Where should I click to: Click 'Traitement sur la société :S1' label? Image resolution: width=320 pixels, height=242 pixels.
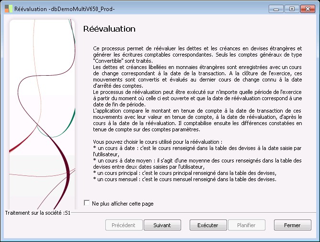pos(38,213)
